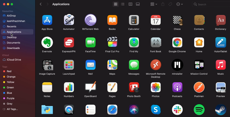The height and width of the screenshot is (117, 230).
Task: Select the Messages app icon
Action: click(134, 65)
